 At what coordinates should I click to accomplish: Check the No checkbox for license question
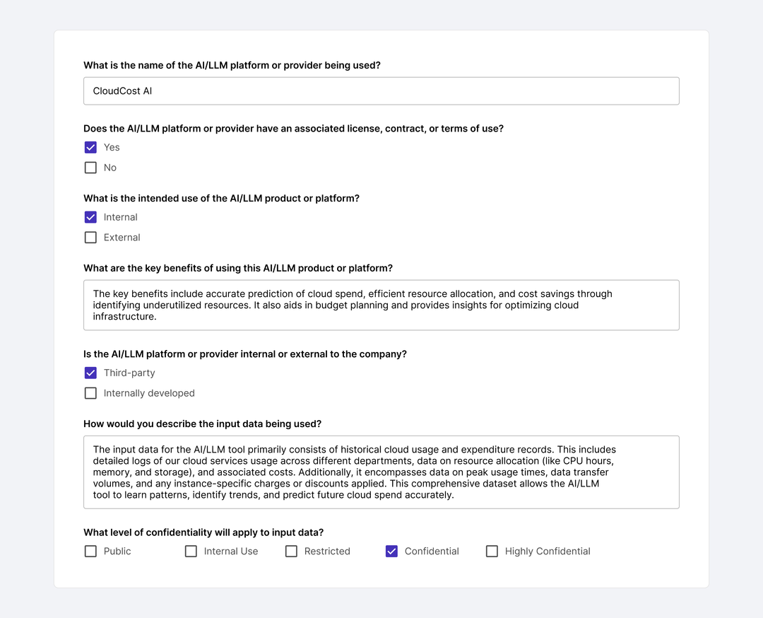click(90, 168)
